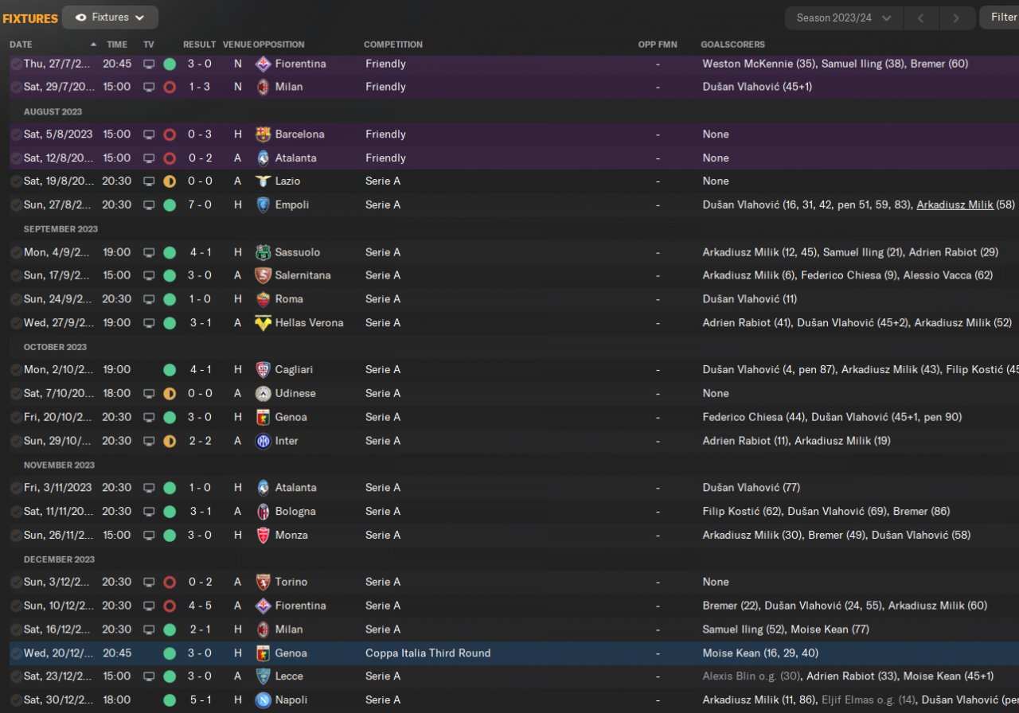Click the TV icon on the Lazio fixture
Viewport: 1019px width, 713px height.
149,181
